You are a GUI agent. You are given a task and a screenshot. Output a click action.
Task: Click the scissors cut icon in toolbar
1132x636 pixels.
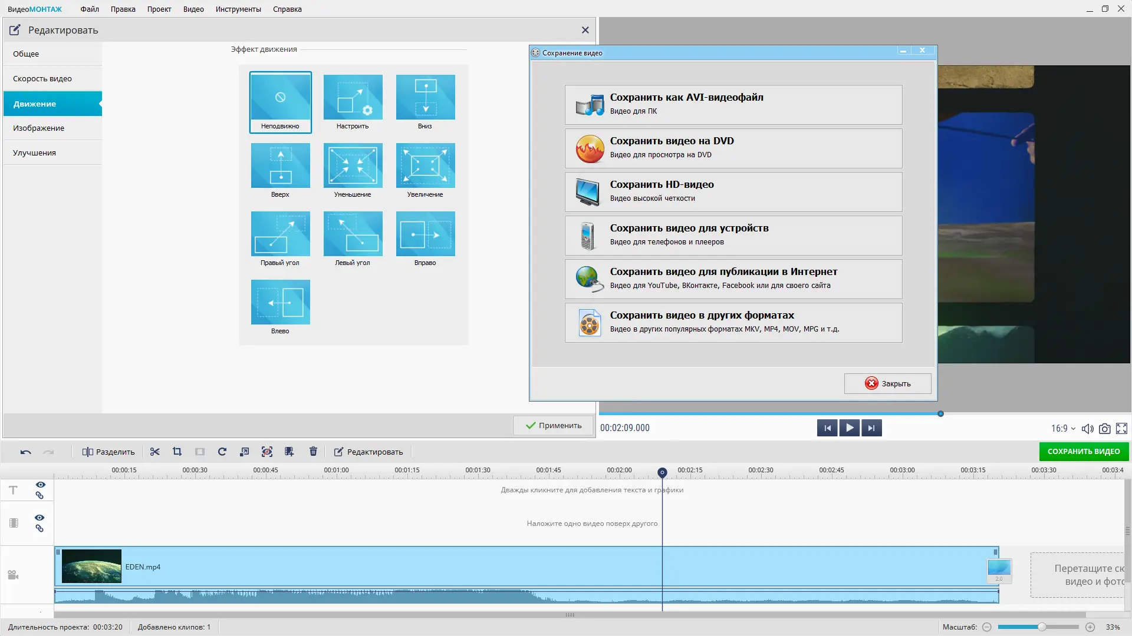pos(155,452)
